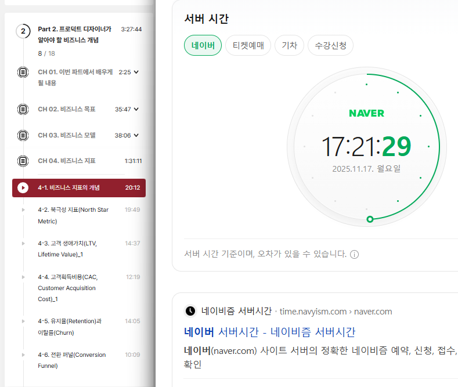Open lesson 4-4 고객획득비용(CAC)
Viewport: 458px width, 387px height.
tap(68, 288)
